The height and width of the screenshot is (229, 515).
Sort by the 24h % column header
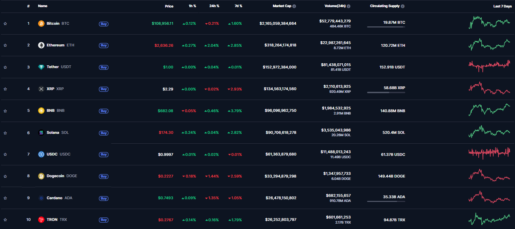click(214, 6)
